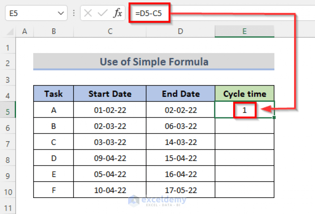Select end date 06-03-22
The width and height of the screenshot is (315, 214).
pos(181,126)
